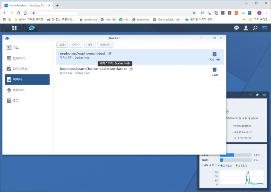Open the Chrome three-dot menu

(x=266, y=13)
